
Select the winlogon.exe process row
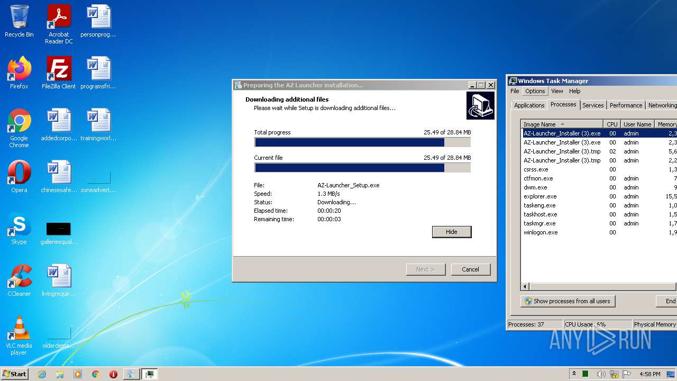coord(599,232)
